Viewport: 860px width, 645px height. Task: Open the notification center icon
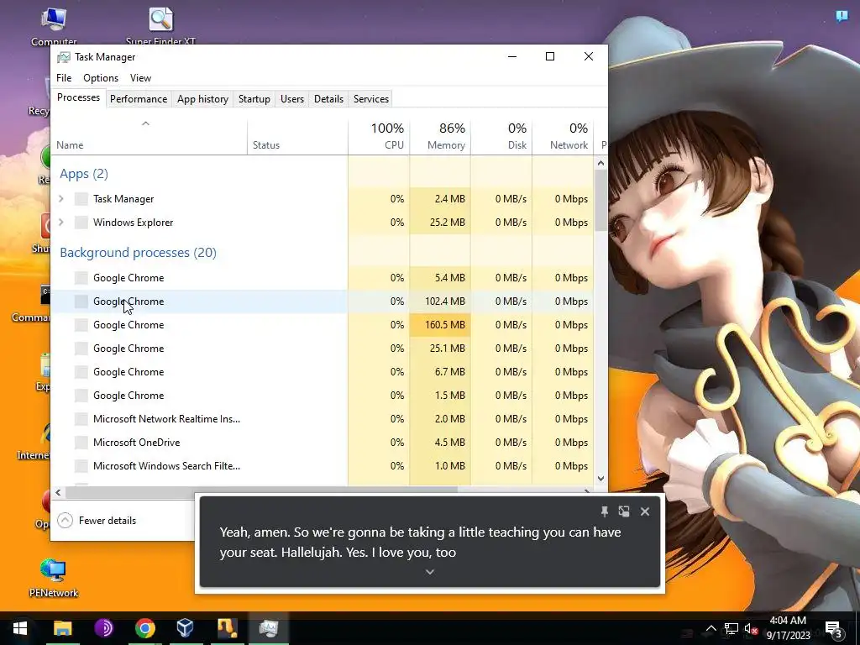point(833,628)
